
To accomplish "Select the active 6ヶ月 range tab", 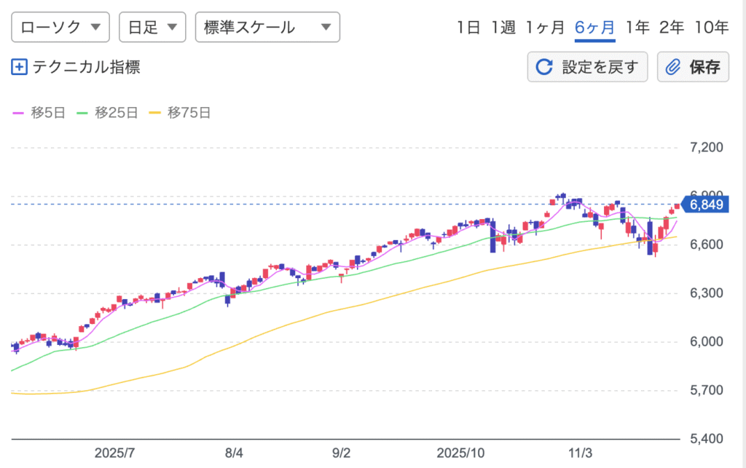I will click(594, 28).
